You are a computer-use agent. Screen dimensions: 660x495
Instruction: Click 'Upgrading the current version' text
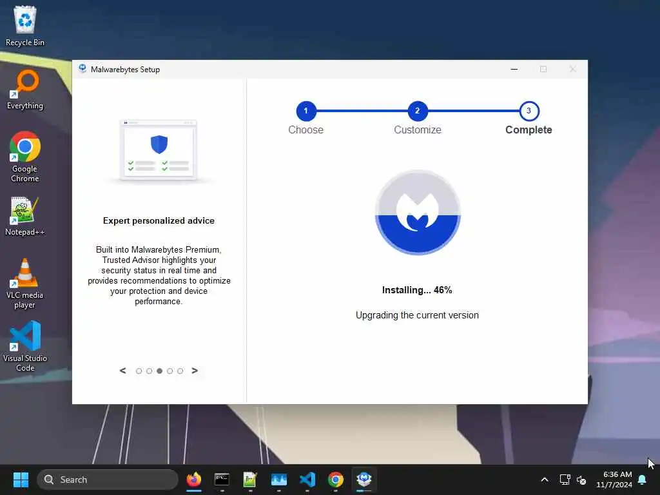click(x=417, y=315)
